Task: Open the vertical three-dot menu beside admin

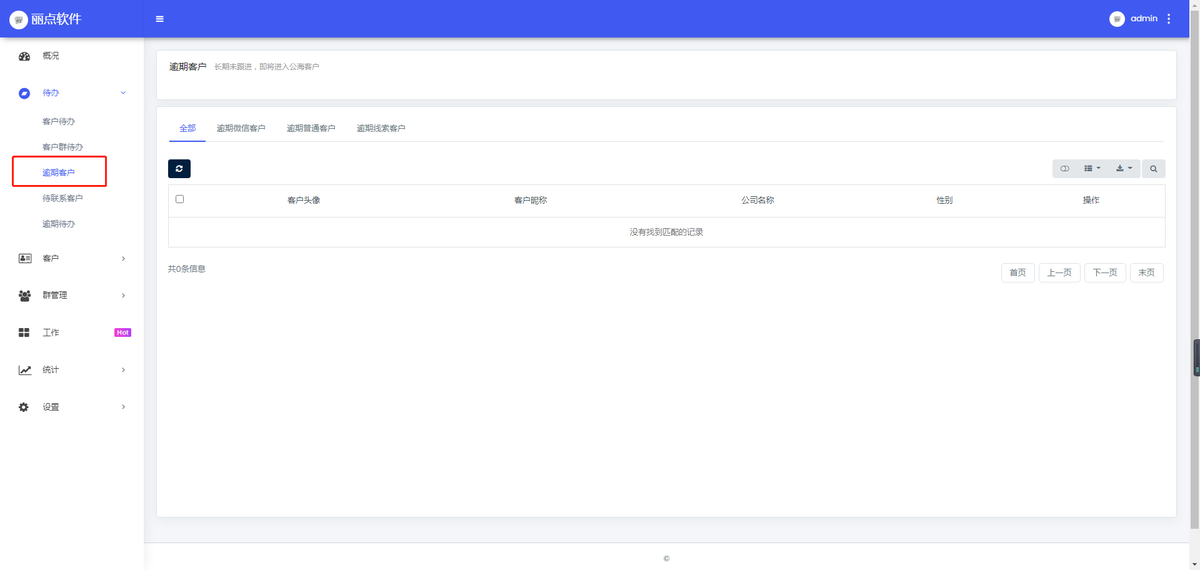Action: [1169, 19]
